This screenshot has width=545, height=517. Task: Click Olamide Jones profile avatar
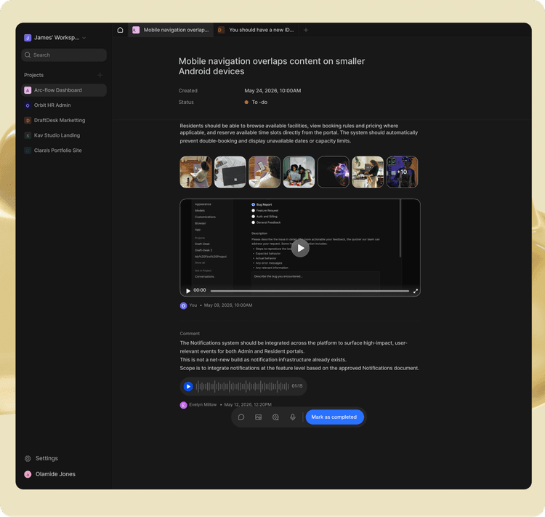(28, 474)
